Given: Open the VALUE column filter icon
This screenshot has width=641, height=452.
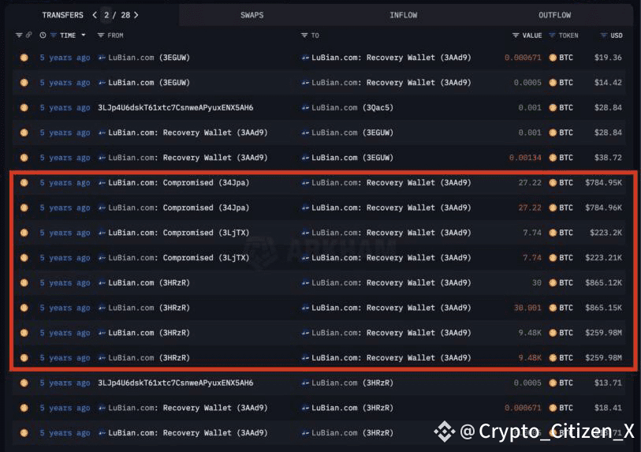Looking at the screenshot, I should click(x=516, y=35).
